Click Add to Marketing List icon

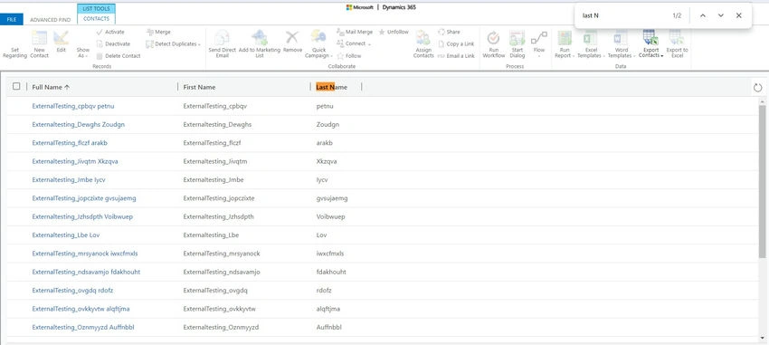(260, 37)
